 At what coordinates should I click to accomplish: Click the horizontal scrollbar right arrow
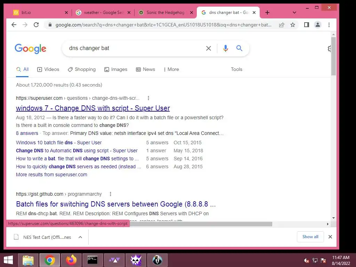[327, 224]
